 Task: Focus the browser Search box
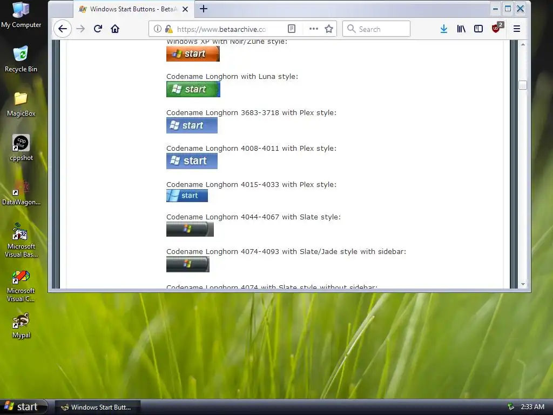click(x=376, y=29)
